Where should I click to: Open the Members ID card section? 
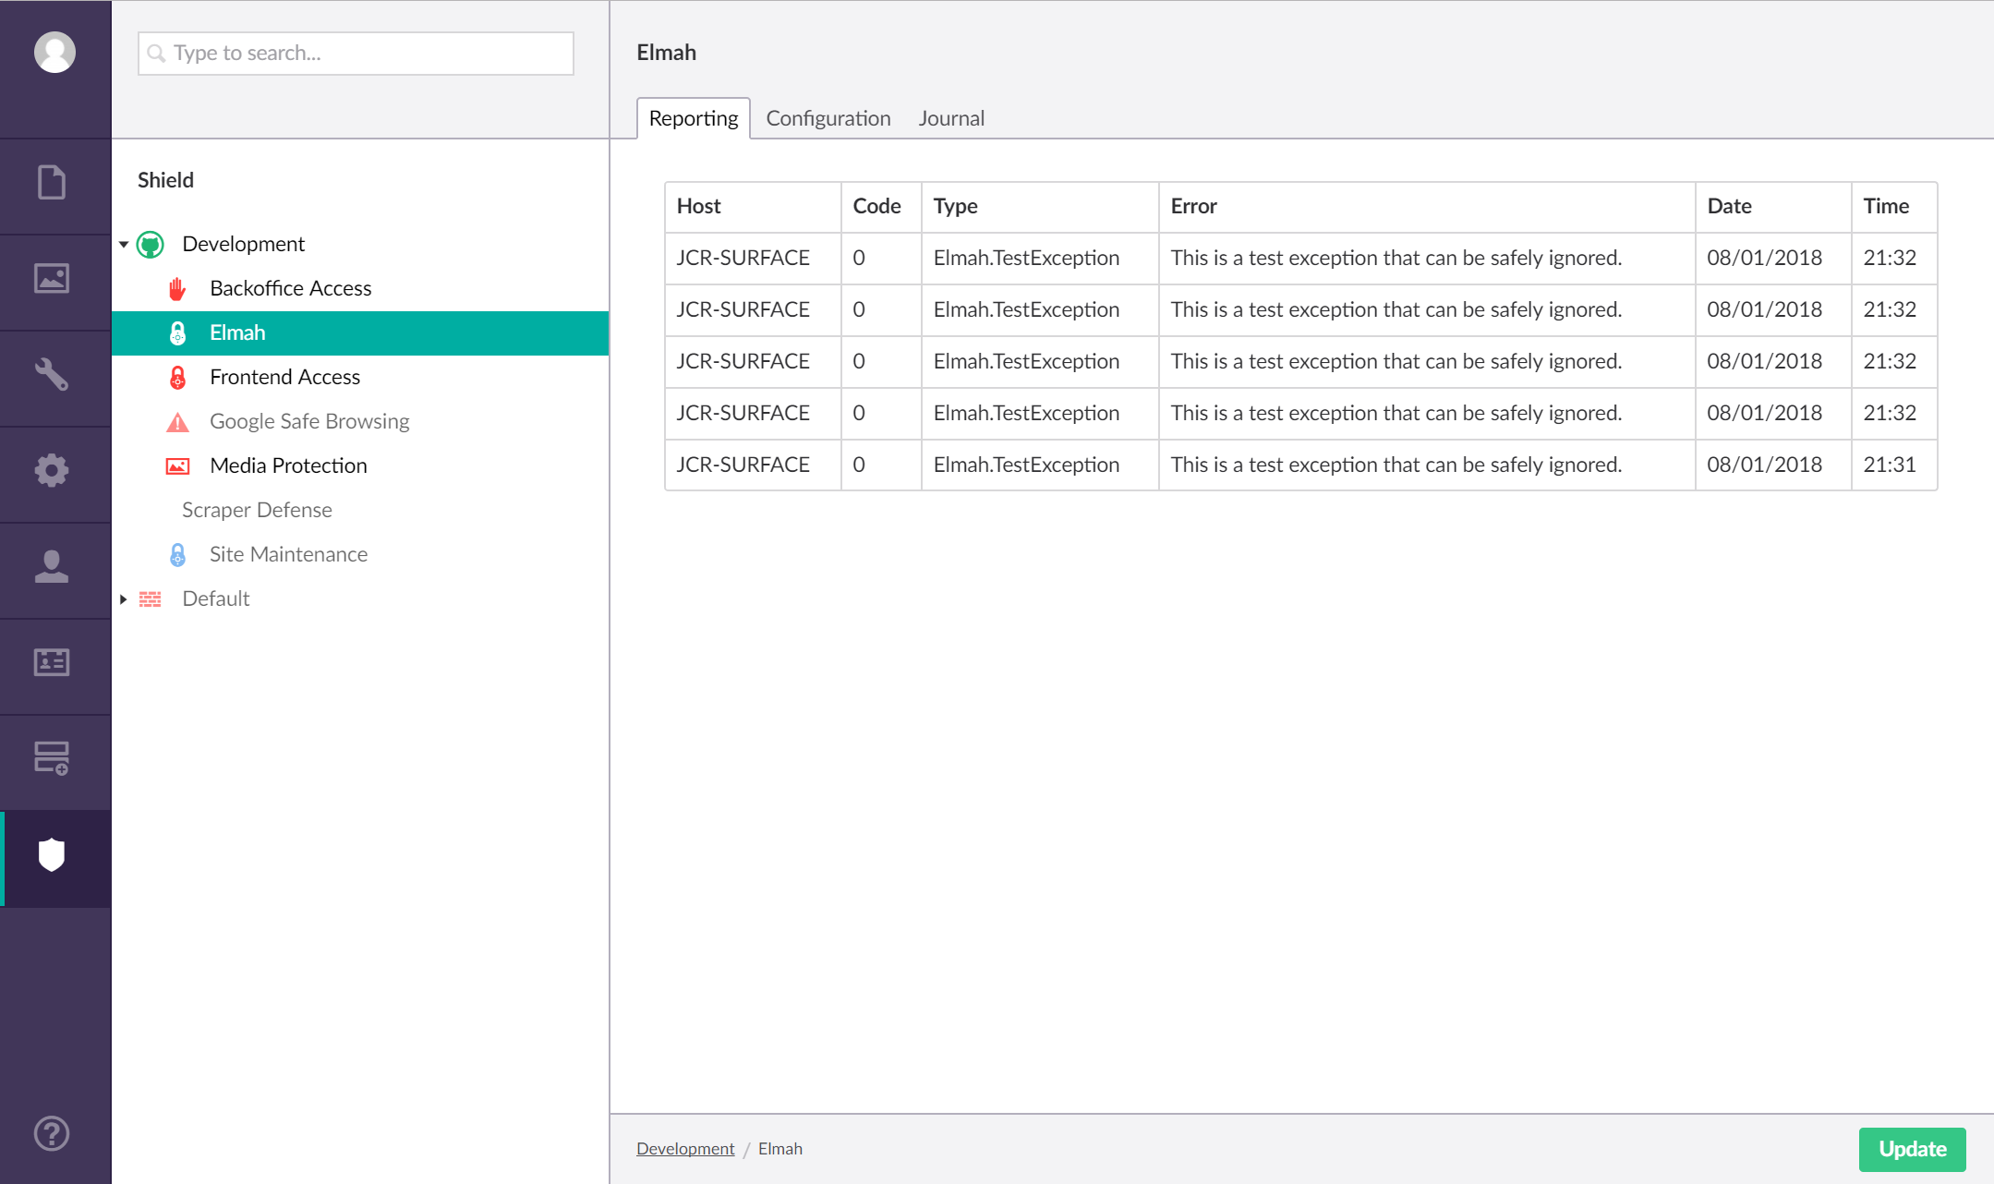52,662
